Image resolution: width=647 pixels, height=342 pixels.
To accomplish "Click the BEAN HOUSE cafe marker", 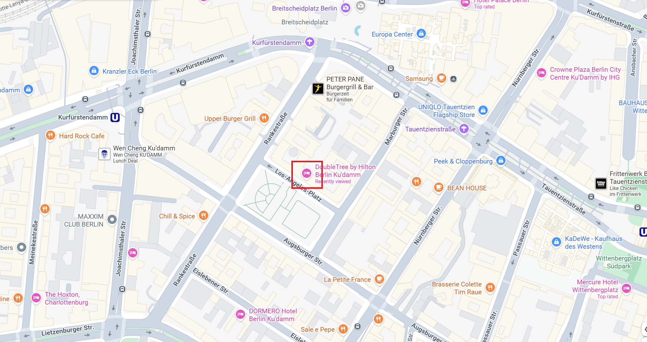I will tap(438, 188).
